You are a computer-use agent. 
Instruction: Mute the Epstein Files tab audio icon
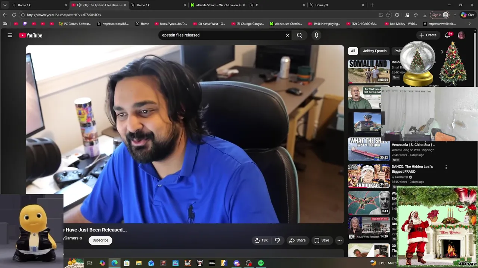[79, 5]
